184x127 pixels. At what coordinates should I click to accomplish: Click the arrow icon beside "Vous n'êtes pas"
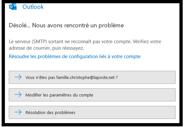click(x=18, y=77)
